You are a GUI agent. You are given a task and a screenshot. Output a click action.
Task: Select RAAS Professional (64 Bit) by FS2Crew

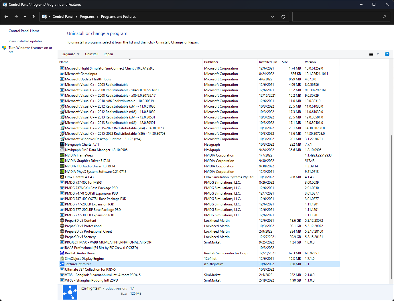[x=199, y=248]
